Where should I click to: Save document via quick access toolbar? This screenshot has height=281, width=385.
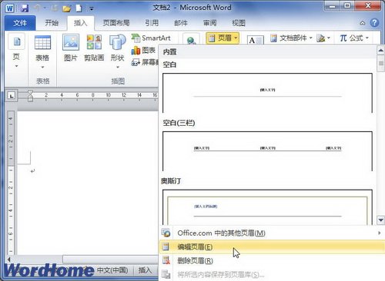[x=25, y=8]
